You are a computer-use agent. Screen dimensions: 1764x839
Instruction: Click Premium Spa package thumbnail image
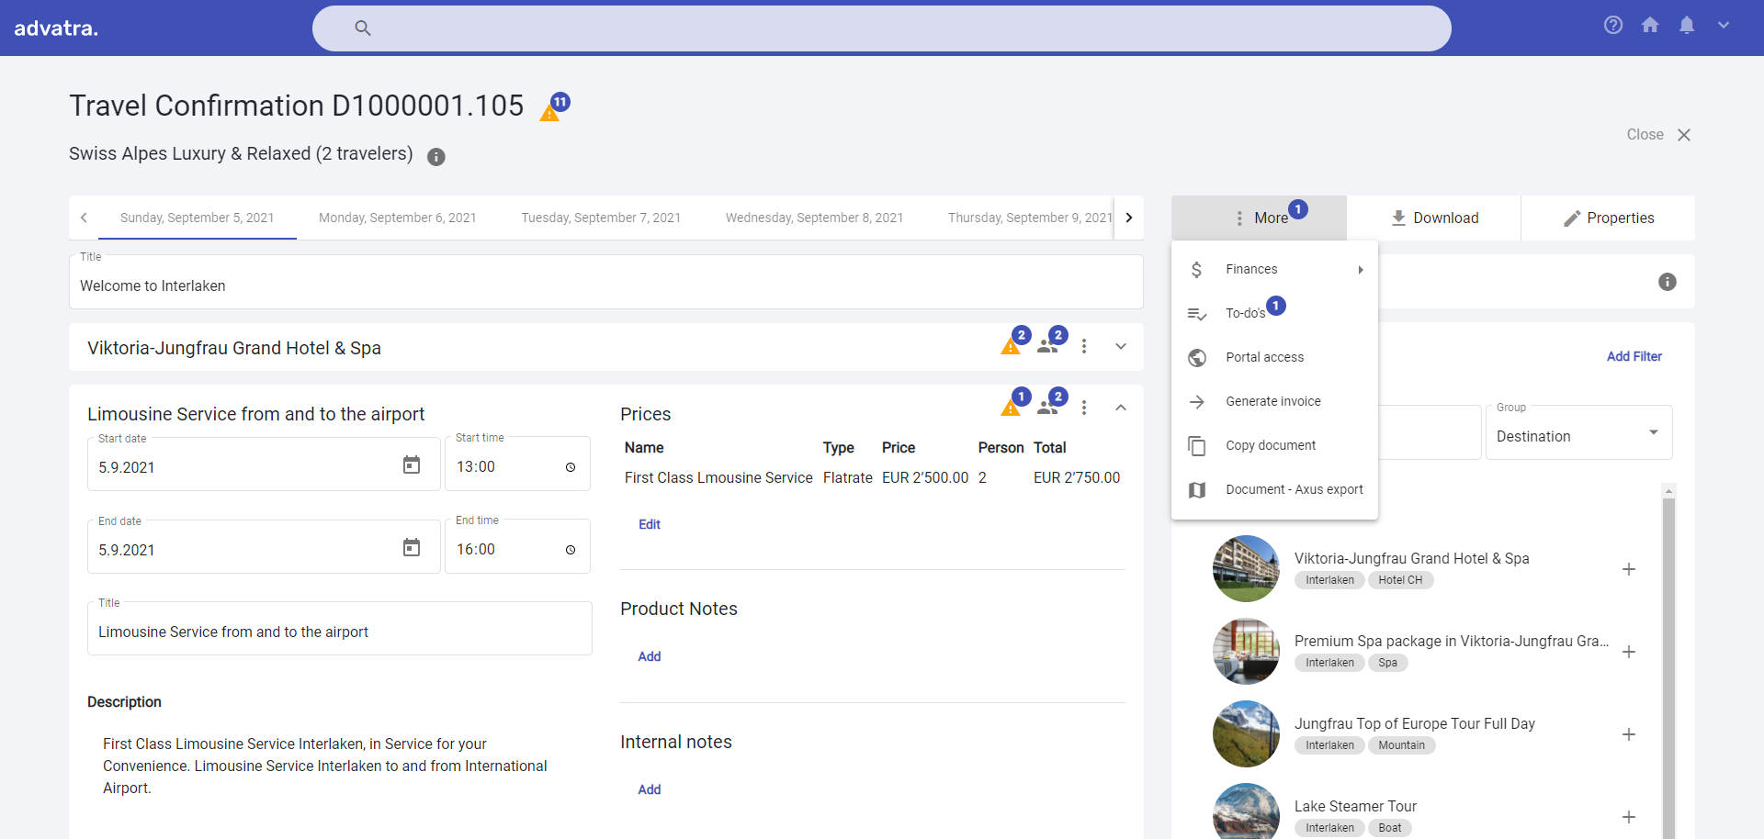1246,652
